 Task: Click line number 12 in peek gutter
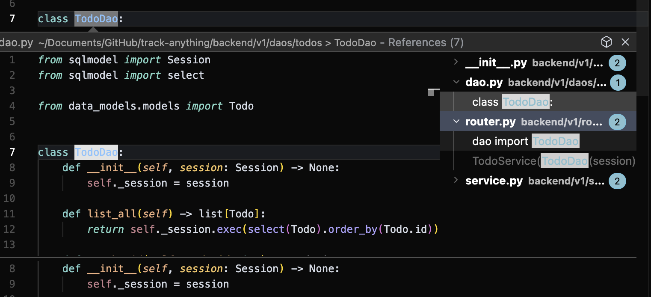tap(9, 229)
